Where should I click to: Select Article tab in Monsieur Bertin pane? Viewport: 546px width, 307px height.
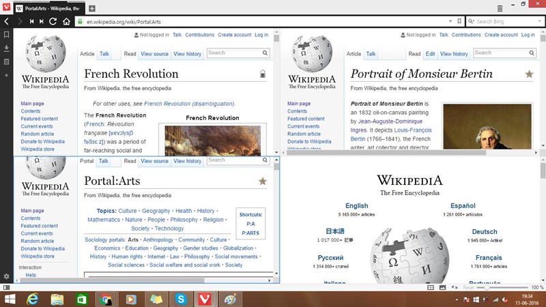pos(354,54)
